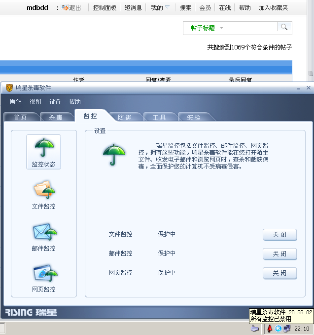
Task: Click the red Rising umbrella tray icon
Action: click(x=270, y=329)
